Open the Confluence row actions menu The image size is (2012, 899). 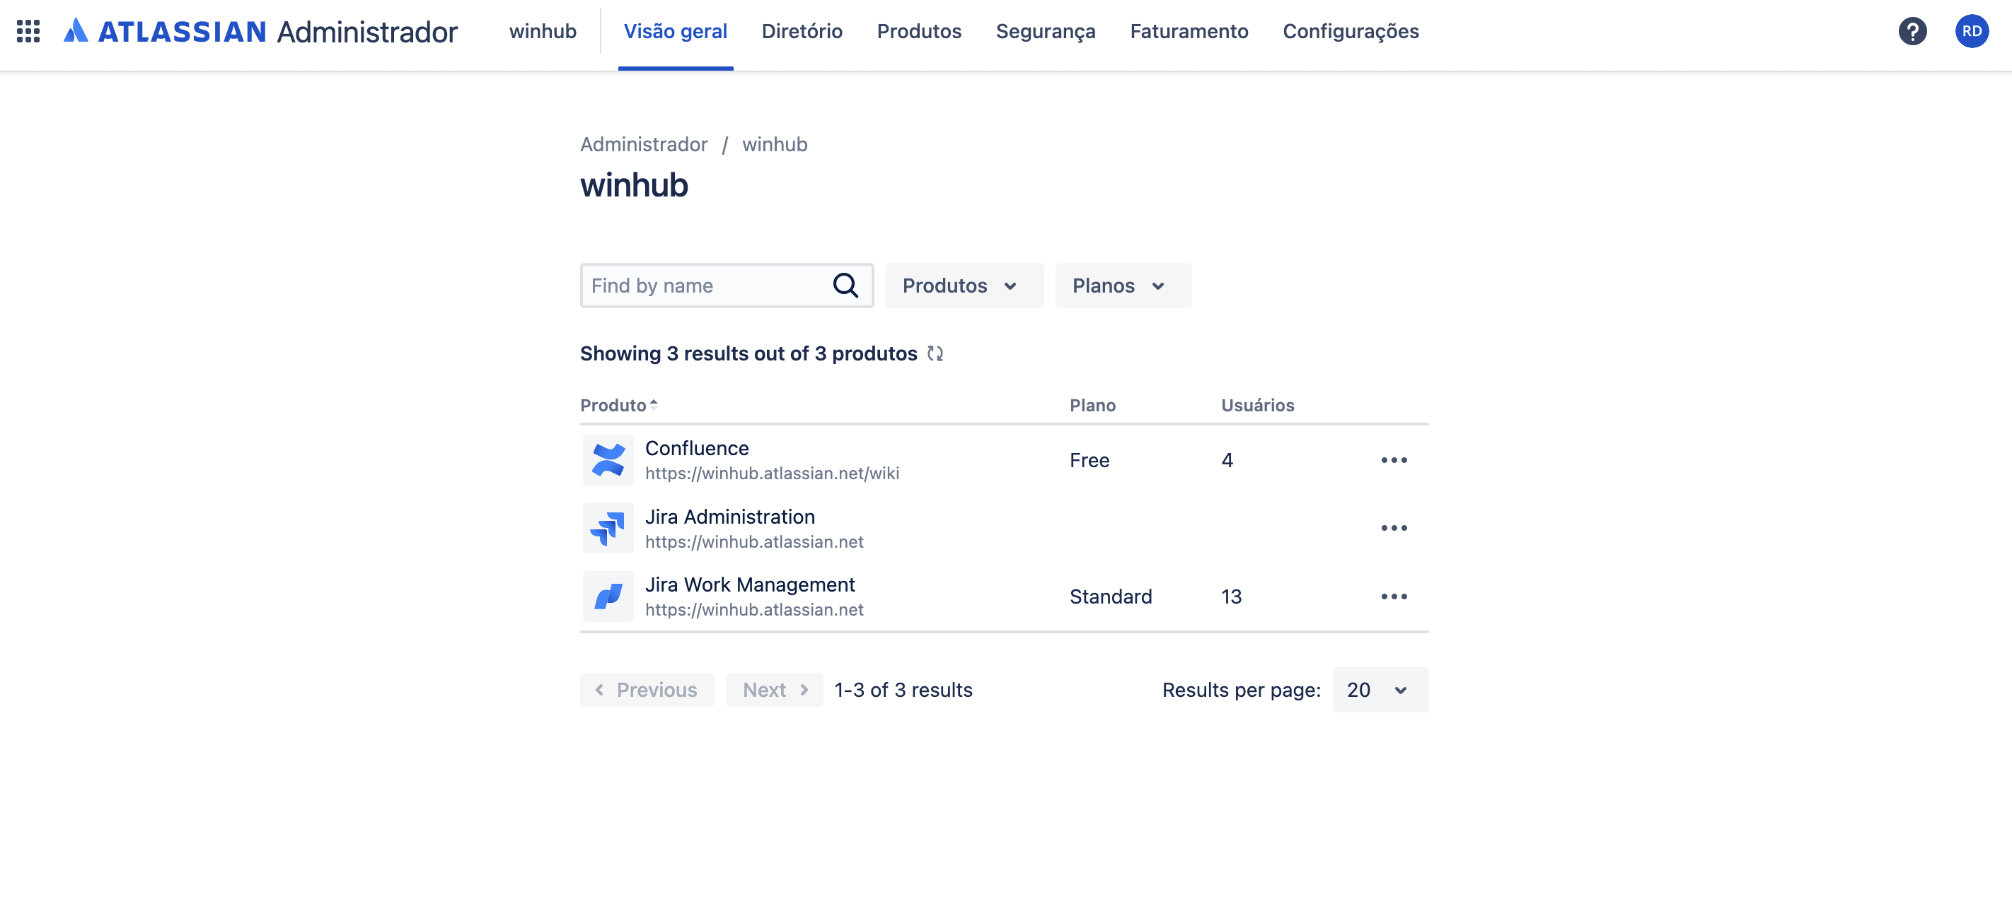click(x=1394, y=459)
